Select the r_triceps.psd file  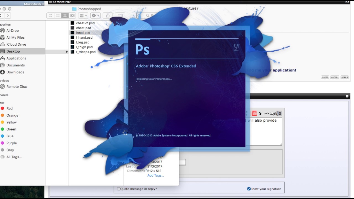pyautogui.click(x=86, y=52)
